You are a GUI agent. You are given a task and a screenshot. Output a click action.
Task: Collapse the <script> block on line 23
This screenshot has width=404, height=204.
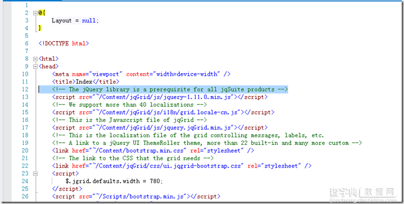[x=35, y=174]
